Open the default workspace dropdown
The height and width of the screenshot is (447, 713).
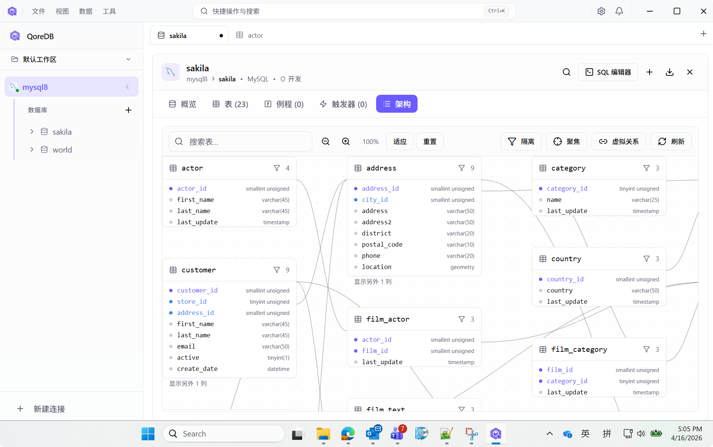71,59
